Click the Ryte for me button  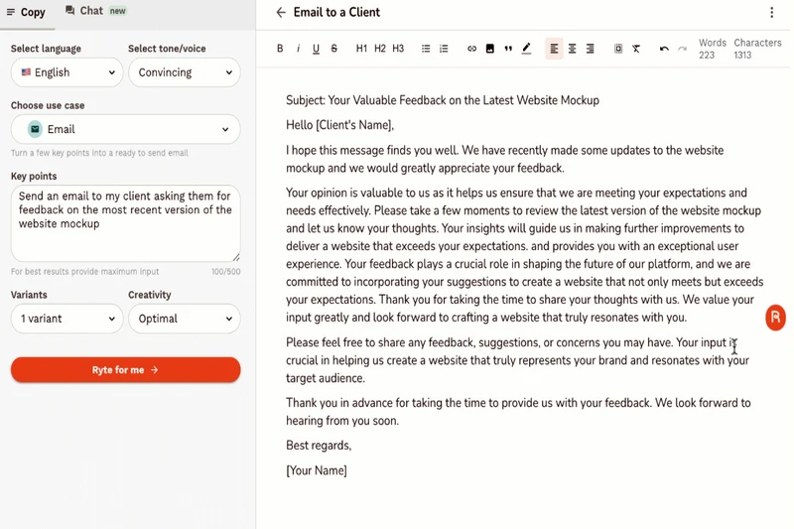click(126, 370)
